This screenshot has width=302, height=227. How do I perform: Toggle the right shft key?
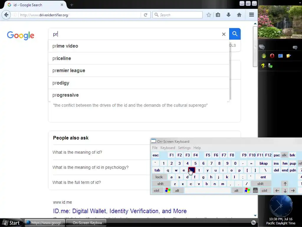coord(260,184)
